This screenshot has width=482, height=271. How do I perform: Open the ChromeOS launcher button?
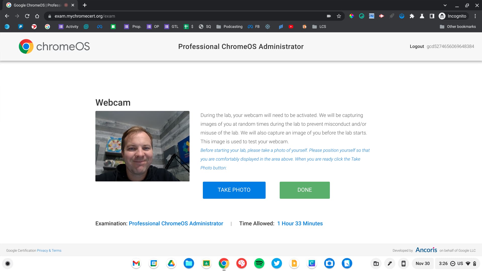pyautogui.click(x=8, y=263)
